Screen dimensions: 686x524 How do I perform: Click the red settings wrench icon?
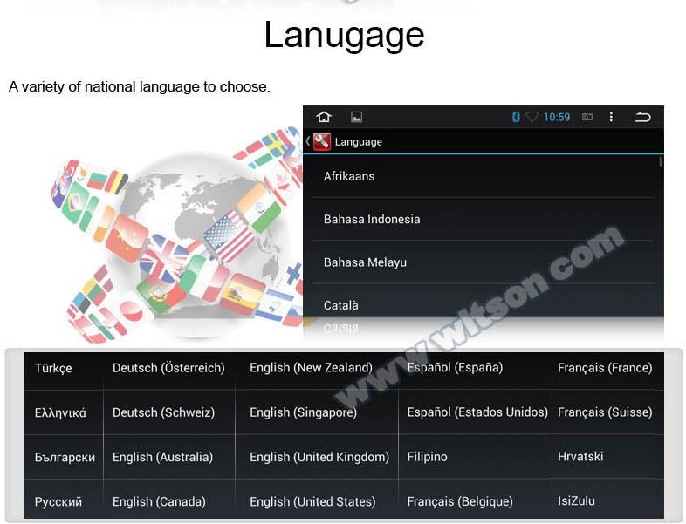322,141
